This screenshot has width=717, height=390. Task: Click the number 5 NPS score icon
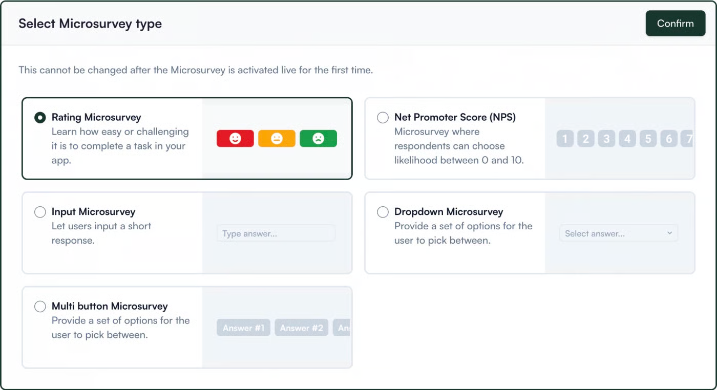[x=647, y=138]
